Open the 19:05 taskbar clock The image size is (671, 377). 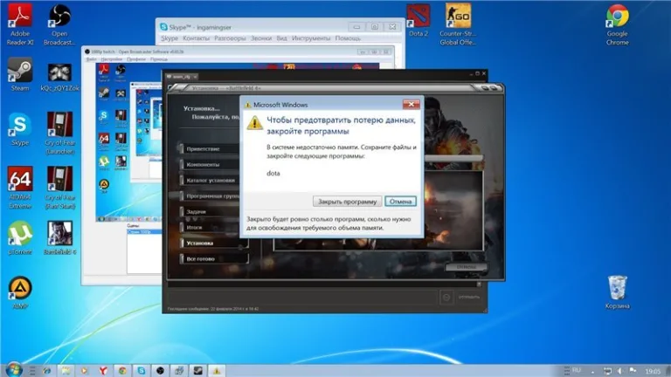[653, 371]
